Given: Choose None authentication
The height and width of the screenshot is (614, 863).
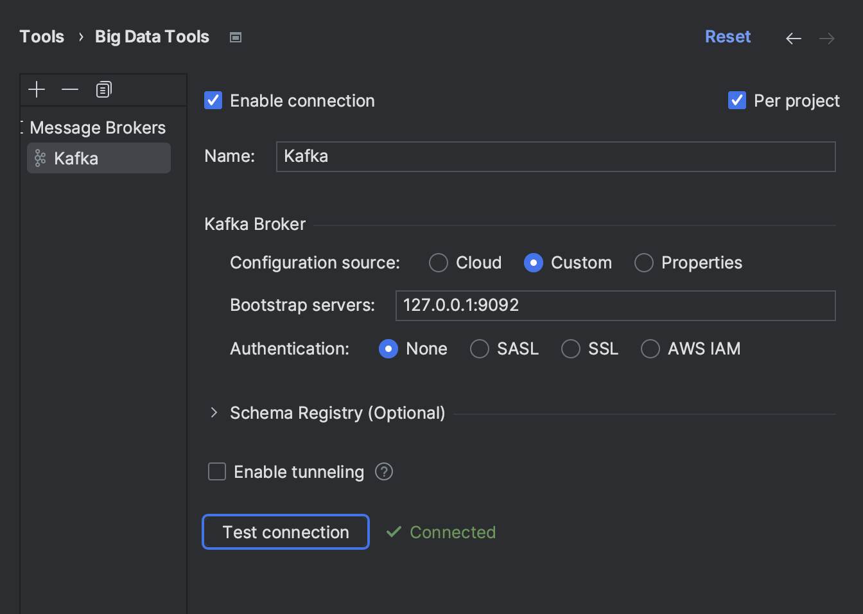Looking at the screenshot, I should [x=388, y=349].
